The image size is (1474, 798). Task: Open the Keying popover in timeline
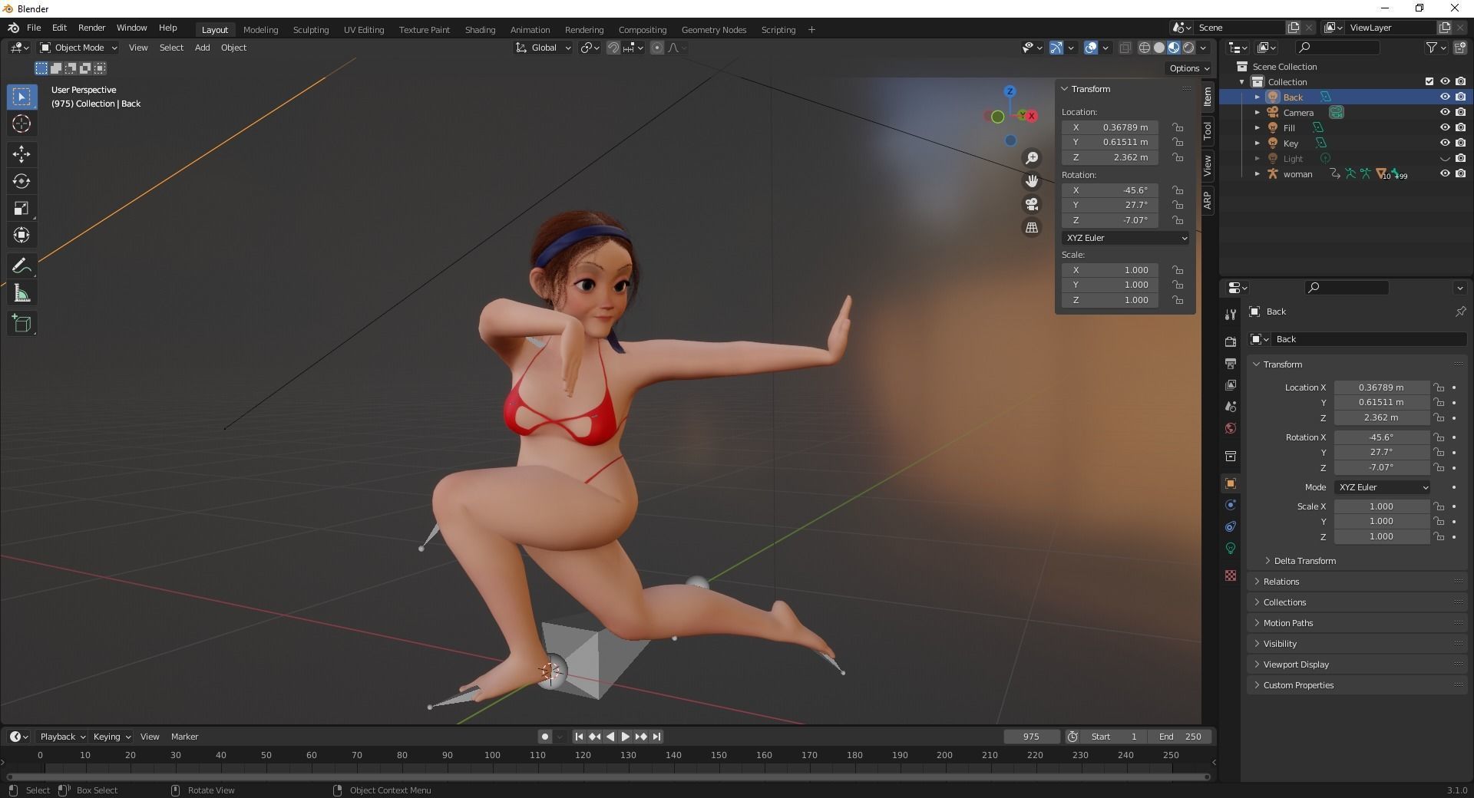pyautogui.click(x=111, y=737)
